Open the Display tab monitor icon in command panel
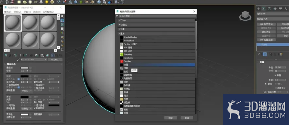Image resolution: width=289 pixels, height=125 pixels. tap(280, 9)
